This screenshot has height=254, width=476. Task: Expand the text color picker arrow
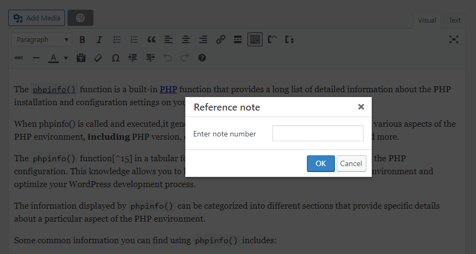66,58
